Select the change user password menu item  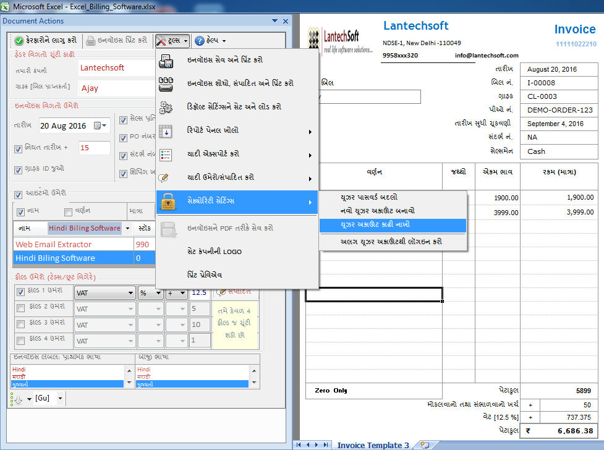click(x=393, y=197)
